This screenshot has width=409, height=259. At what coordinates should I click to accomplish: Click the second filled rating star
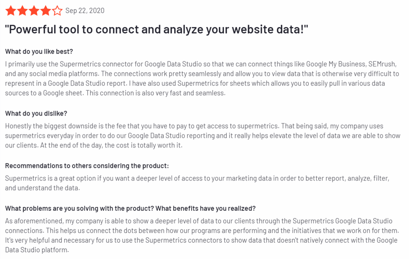[x=22, y=11]
